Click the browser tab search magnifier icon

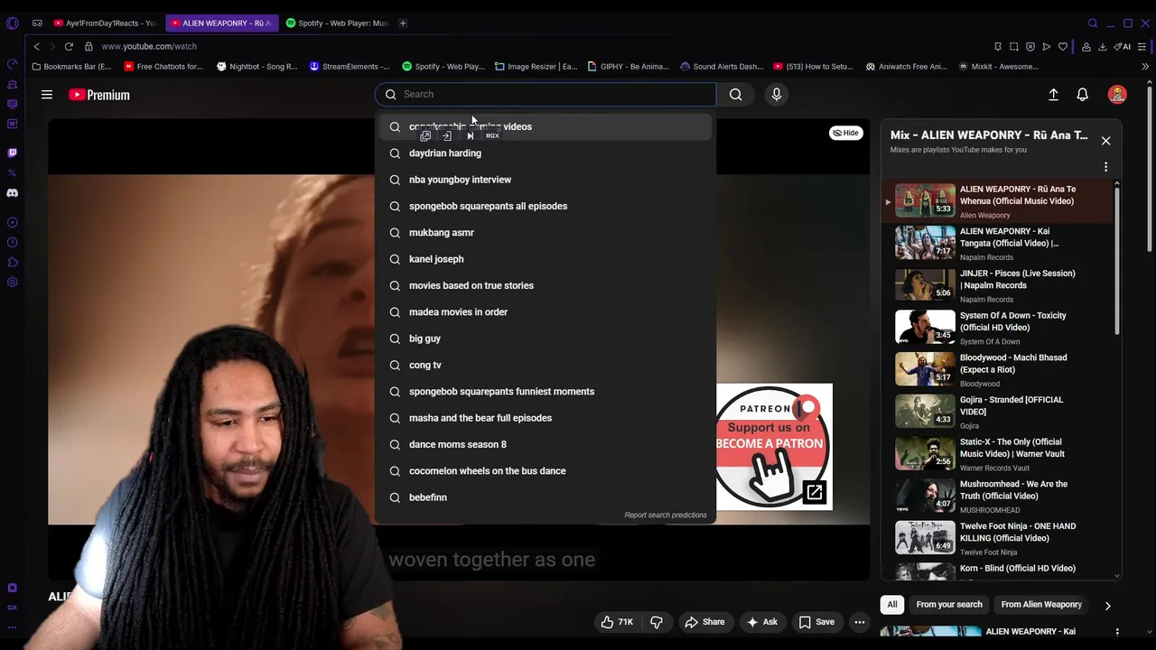coord(1093,23)
